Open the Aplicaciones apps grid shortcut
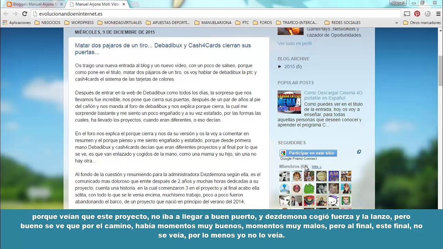Image resolution: width=443 pixels, height=249 pixels. point(17,22)
